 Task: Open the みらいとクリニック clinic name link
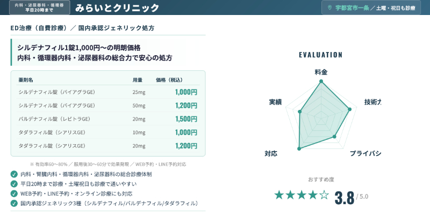click(x=117, y=8)
